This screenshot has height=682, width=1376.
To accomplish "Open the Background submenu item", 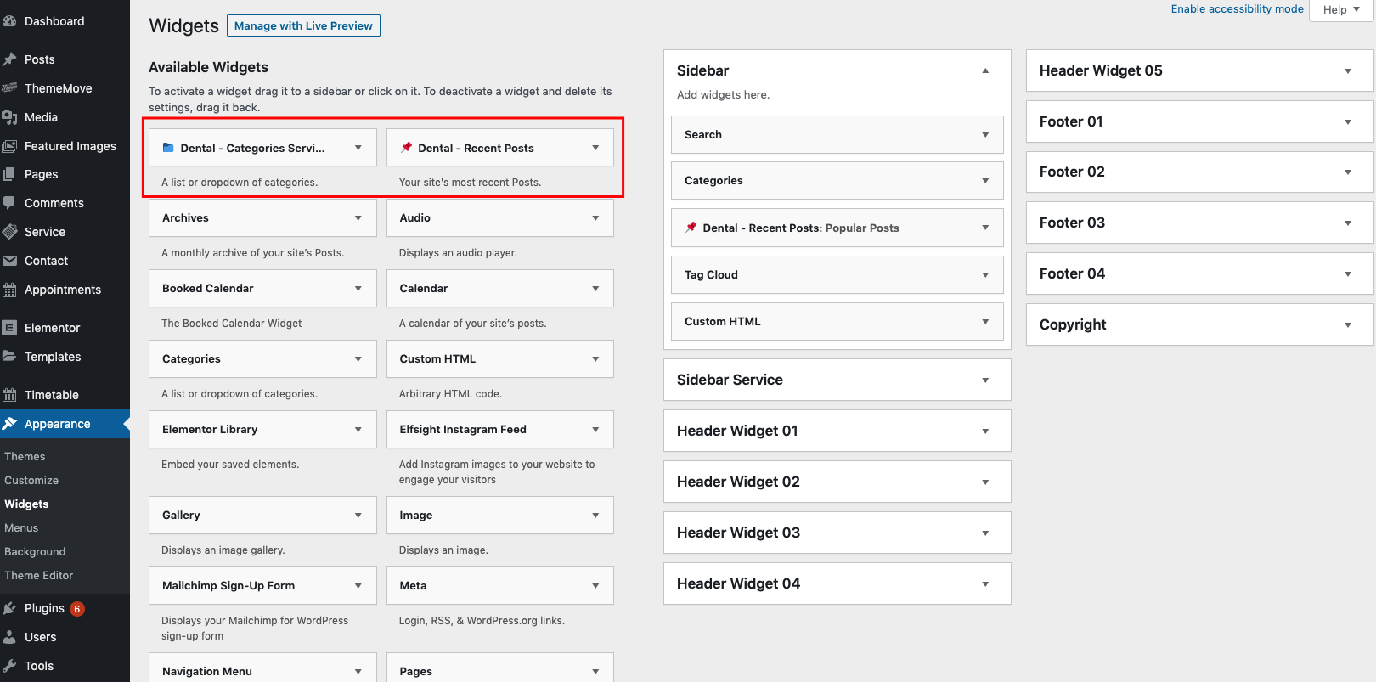I will click(x=35, y=551).
